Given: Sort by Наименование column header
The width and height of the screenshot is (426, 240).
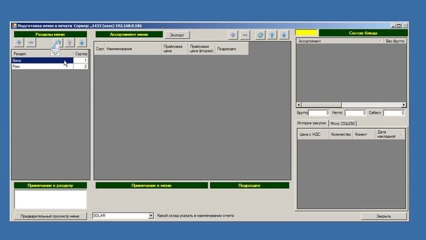Looking at the screenshot, I should [x=133, y=49].
